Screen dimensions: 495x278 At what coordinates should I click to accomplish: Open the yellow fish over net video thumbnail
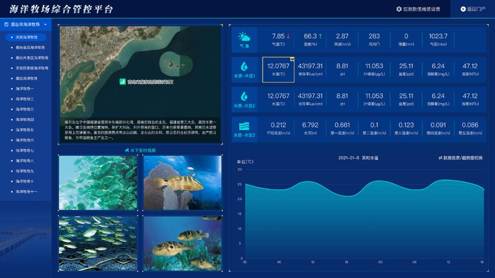(98, 244)
